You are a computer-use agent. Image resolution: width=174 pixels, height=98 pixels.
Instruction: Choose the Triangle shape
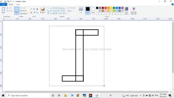pyautogui.click(x=64, y=8)
